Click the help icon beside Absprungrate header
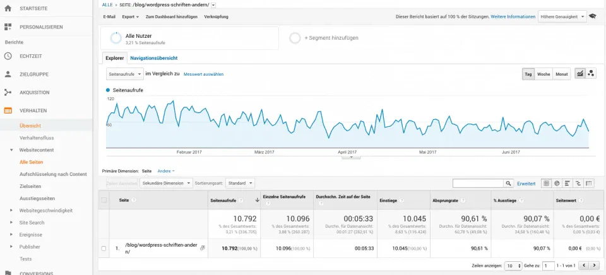This screenshot has width=606, height=275. click(x=463, y=200)
